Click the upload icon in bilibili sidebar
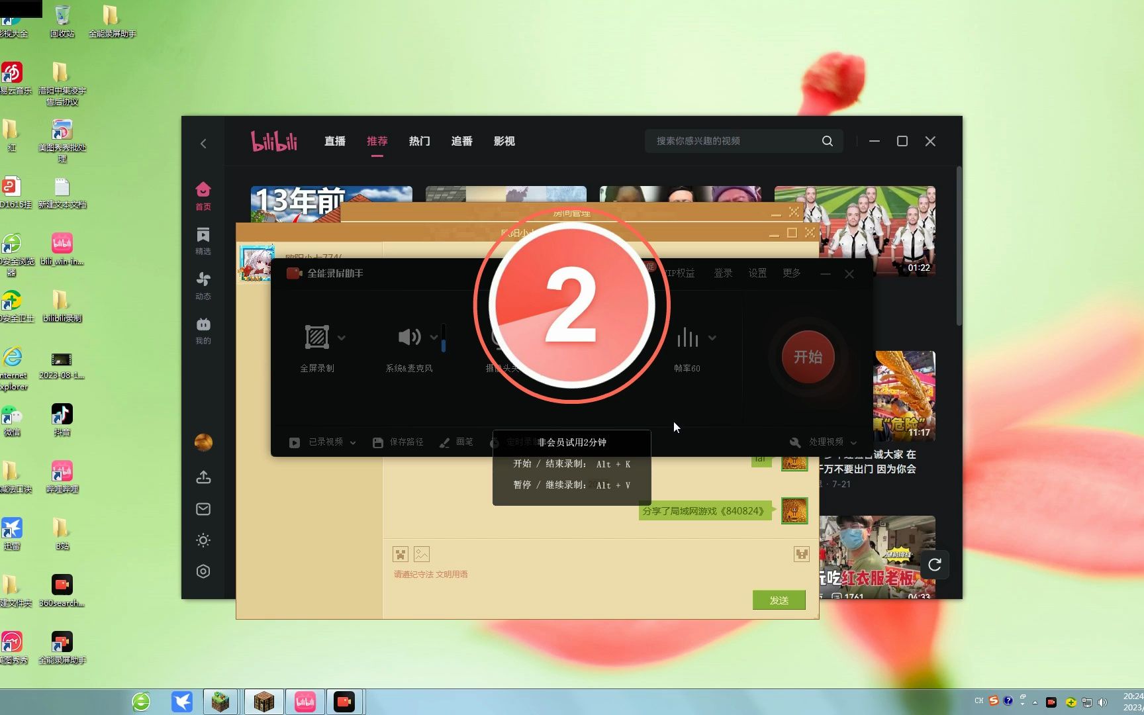This screenshot has width=1144, height=715. tap(203, 477)
